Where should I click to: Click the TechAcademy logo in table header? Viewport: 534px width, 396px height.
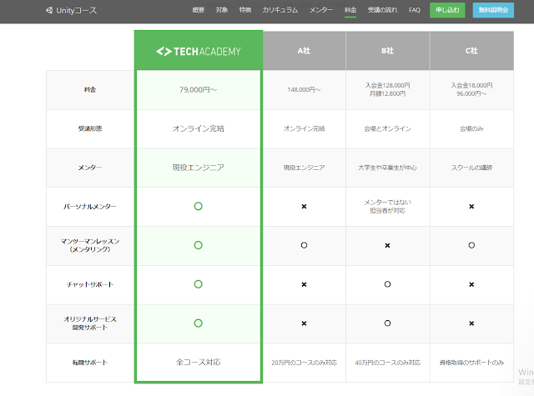point(199,52)
